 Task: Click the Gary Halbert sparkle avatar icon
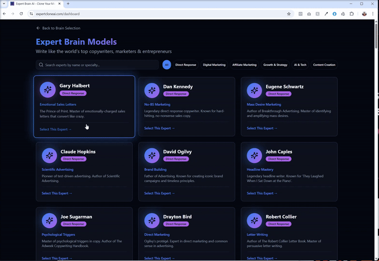pos(47,89)
